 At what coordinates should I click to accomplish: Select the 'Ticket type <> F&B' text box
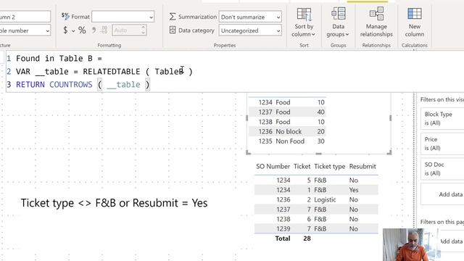pos(114,203)
